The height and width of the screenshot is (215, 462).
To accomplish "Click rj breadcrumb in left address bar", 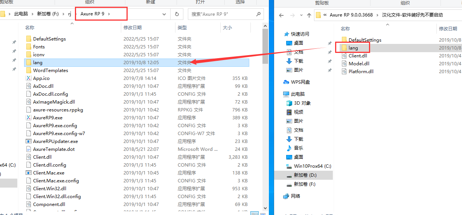I will pyautogui.click(x=69, y=14).
